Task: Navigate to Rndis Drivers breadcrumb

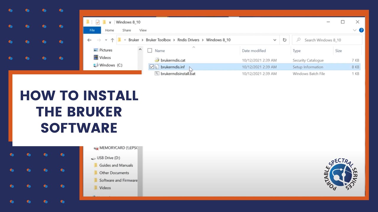Action: 188,40
